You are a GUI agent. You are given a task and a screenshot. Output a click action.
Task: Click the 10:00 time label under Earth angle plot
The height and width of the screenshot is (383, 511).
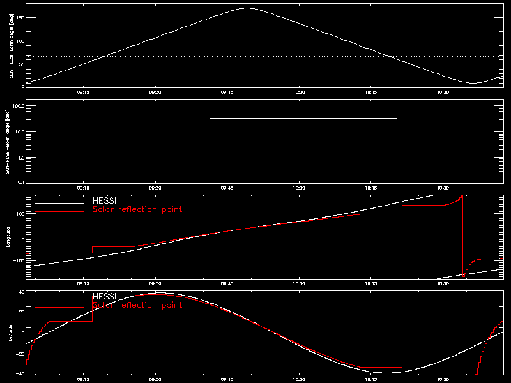coord(299,93)
